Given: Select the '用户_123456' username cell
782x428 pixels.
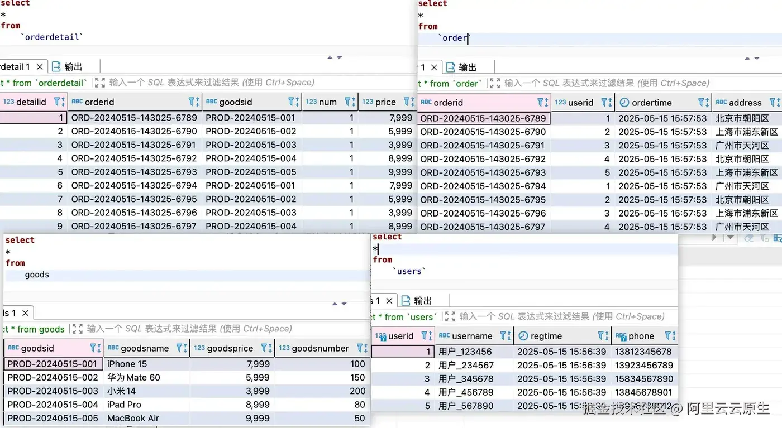Looking at the screenshot, I should pos(474,352).
